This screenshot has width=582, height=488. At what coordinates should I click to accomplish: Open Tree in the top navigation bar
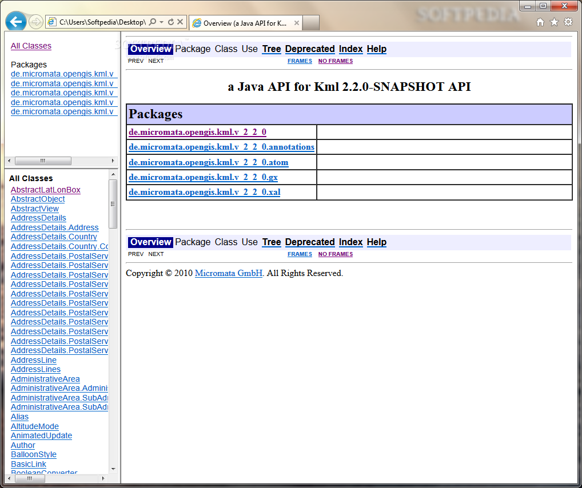tap(272, 49)
